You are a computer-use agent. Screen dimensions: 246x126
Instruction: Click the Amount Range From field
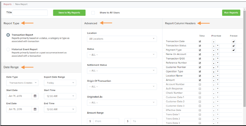click(106, 121)
